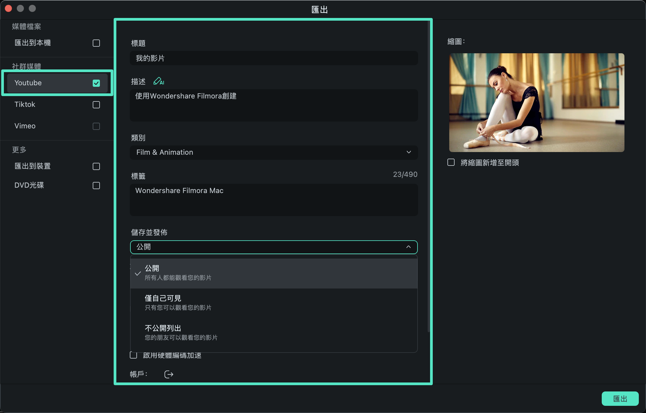Enable the 匯出到本機 checkbox
Viewport: 646px width, 413px height.
click(96, 43)
